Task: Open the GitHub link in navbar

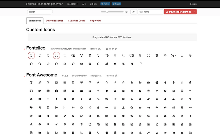Action: point(93,4)
